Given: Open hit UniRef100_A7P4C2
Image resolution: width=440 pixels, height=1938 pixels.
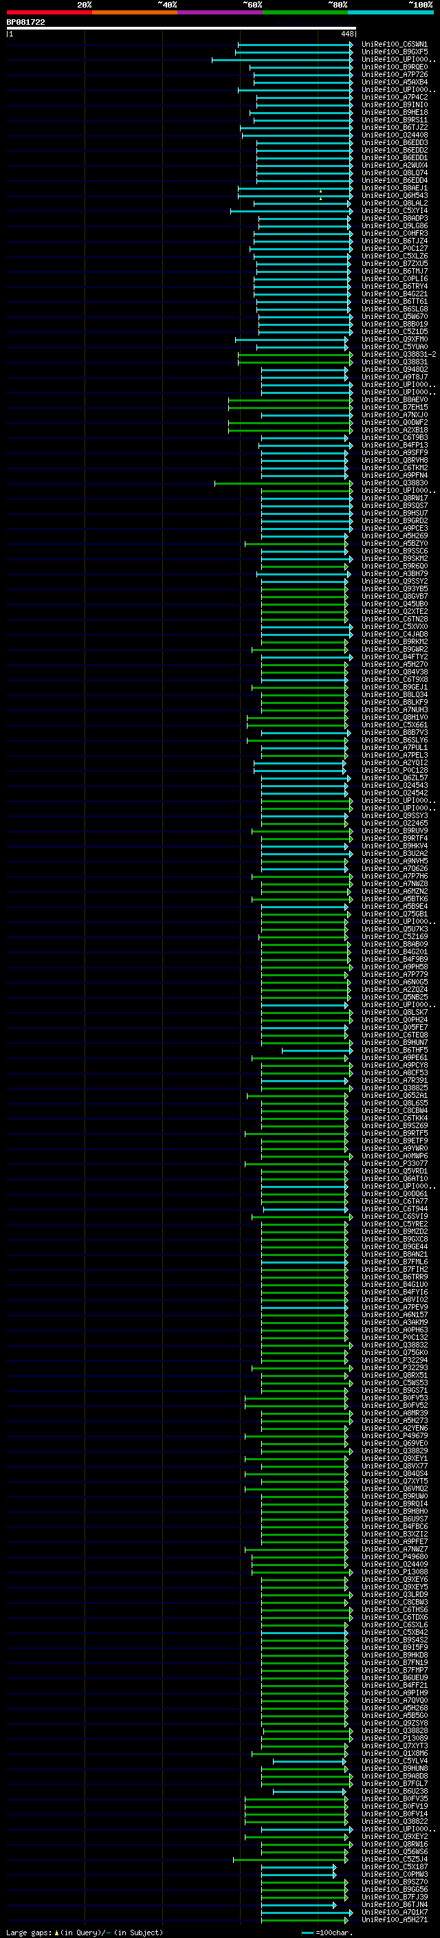Looking at the screenshot, I should [394, 97].
